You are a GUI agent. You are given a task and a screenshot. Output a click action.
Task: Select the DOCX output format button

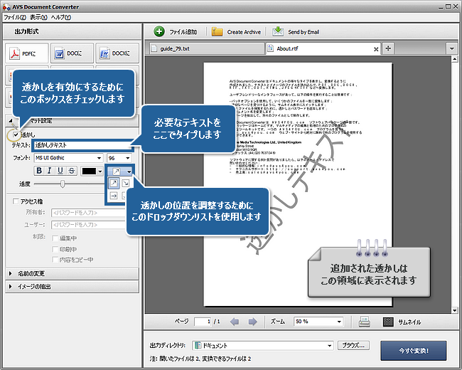pyautogui.click(x=115, y=54)
